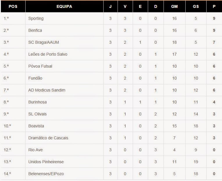Viewport: 222px width, 181px height.
Task: Click the GM column header
Action: 175,6
